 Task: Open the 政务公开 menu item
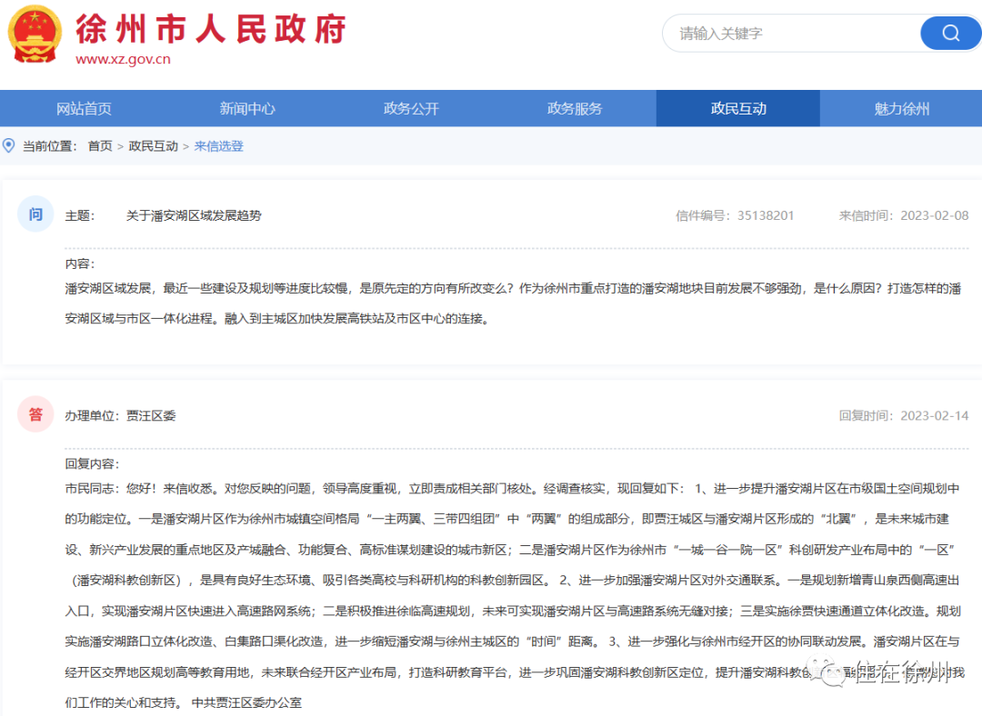click(410, 107)
